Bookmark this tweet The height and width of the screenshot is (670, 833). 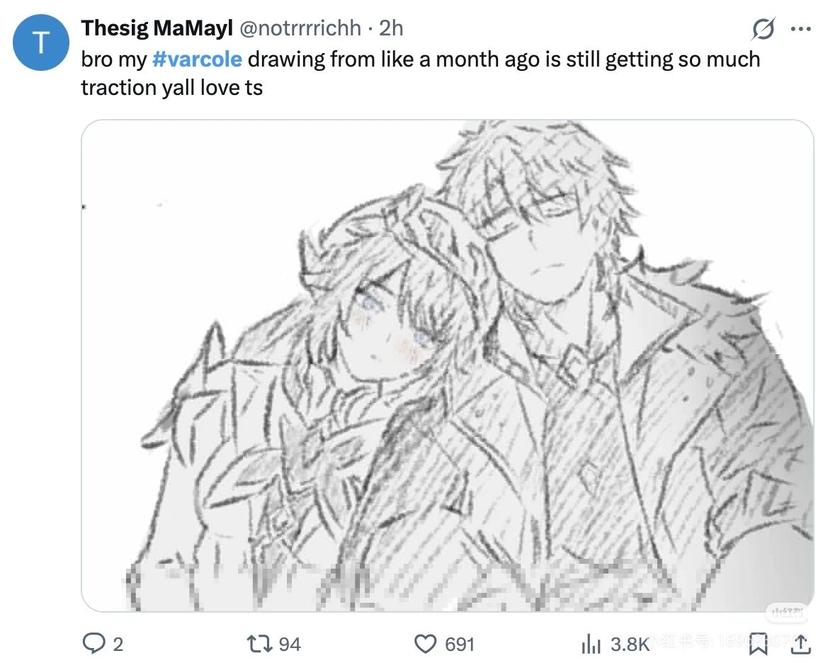[758, 643]
